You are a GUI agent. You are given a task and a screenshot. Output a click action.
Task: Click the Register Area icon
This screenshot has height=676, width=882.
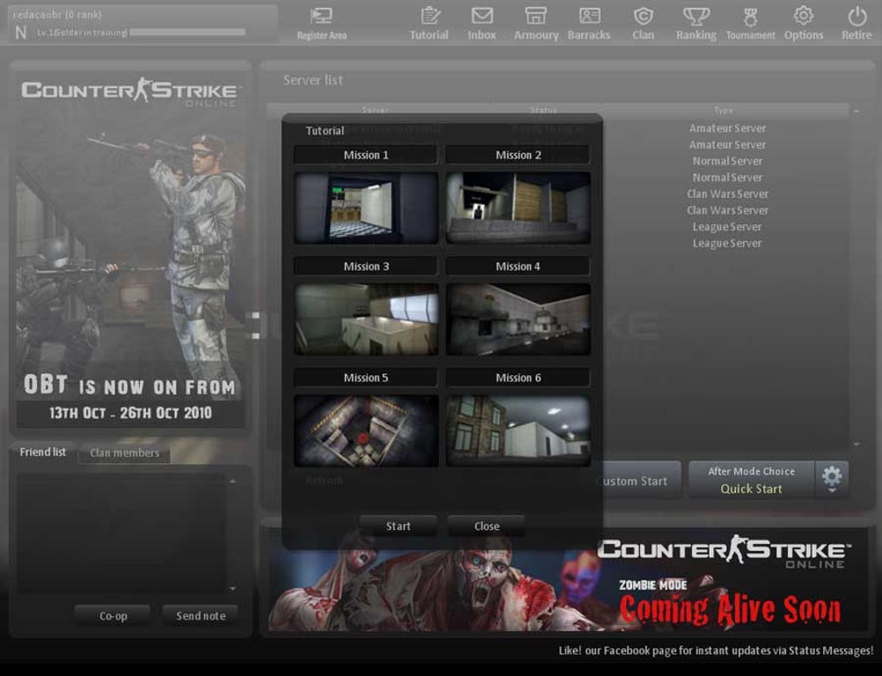(321, 16)
